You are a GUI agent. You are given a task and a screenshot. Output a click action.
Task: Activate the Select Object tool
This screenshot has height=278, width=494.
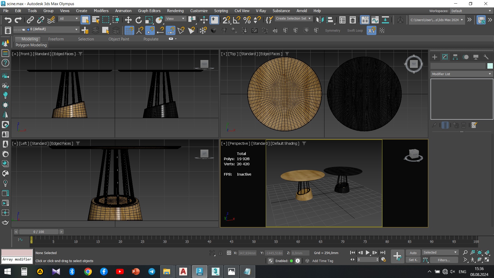point(85,20)
